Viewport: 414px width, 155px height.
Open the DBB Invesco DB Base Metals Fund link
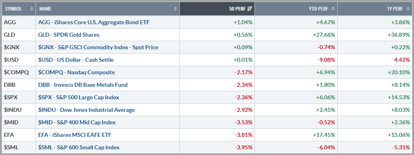point(83,85)
